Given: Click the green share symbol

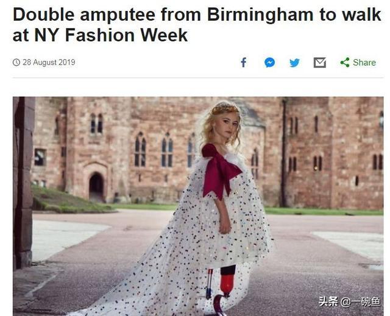Looking at the screenshot, I should [x=345, y=62].
